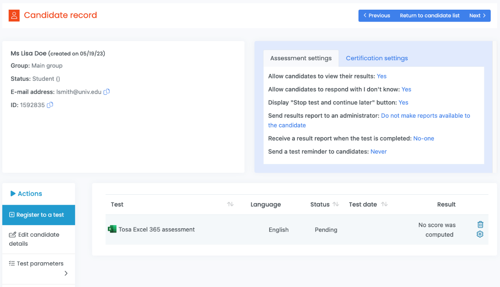Screen dimensions: 500x287
Task: Copy the candidate ID with the copy icon
Action: (50, 105)
